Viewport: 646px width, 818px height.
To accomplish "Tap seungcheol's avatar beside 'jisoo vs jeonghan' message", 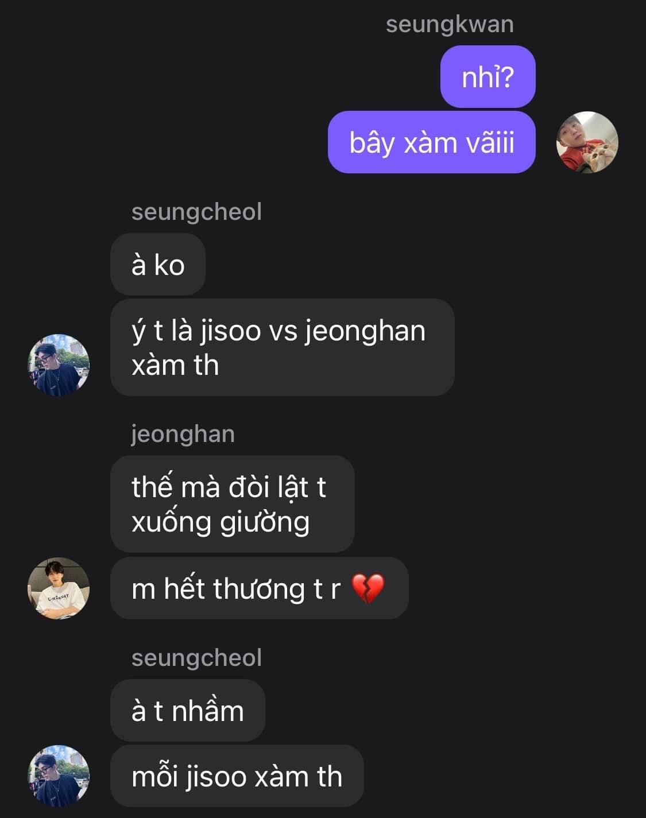I will (59, 365).
